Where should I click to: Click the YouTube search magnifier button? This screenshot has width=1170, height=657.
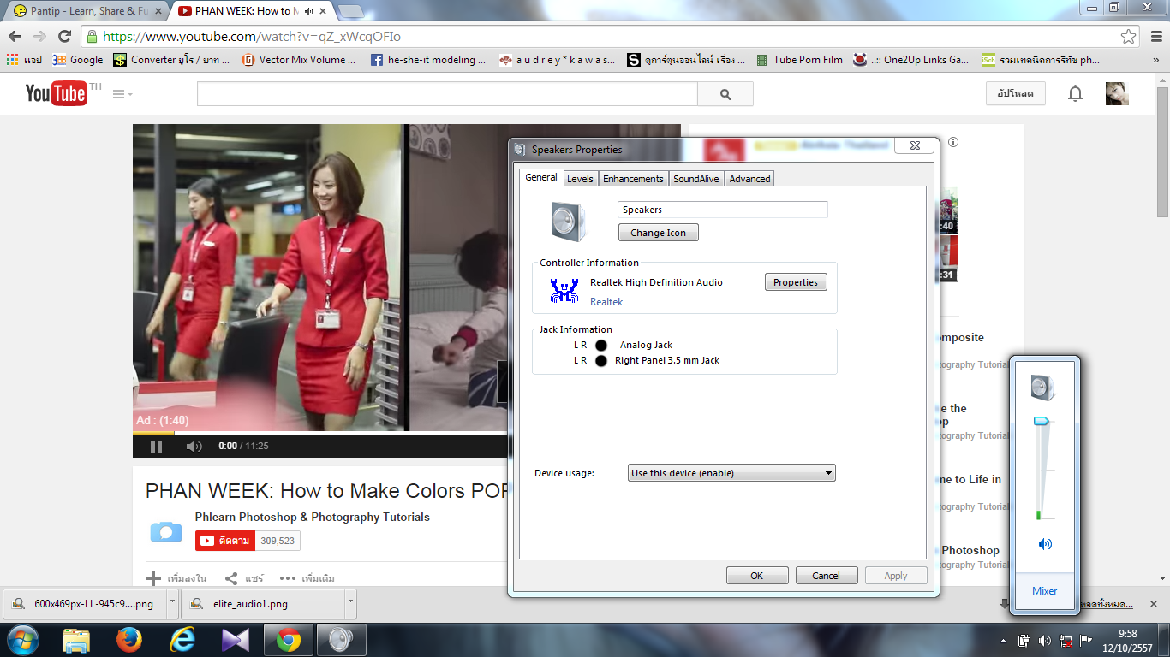(725, 94)
